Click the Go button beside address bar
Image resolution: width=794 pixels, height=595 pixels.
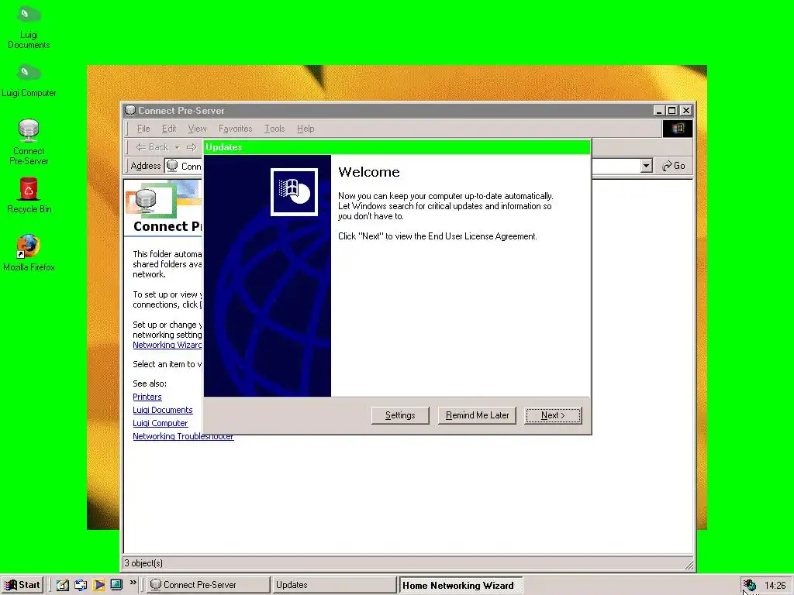pyautogui.click(x=674, y=166)
